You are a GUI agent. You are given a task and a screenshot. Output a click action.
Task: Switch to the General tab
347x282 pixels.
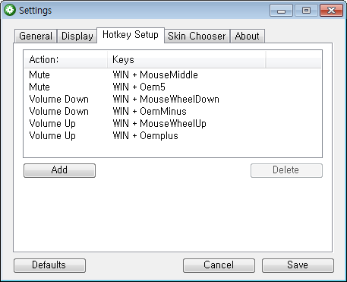point(36,36)
